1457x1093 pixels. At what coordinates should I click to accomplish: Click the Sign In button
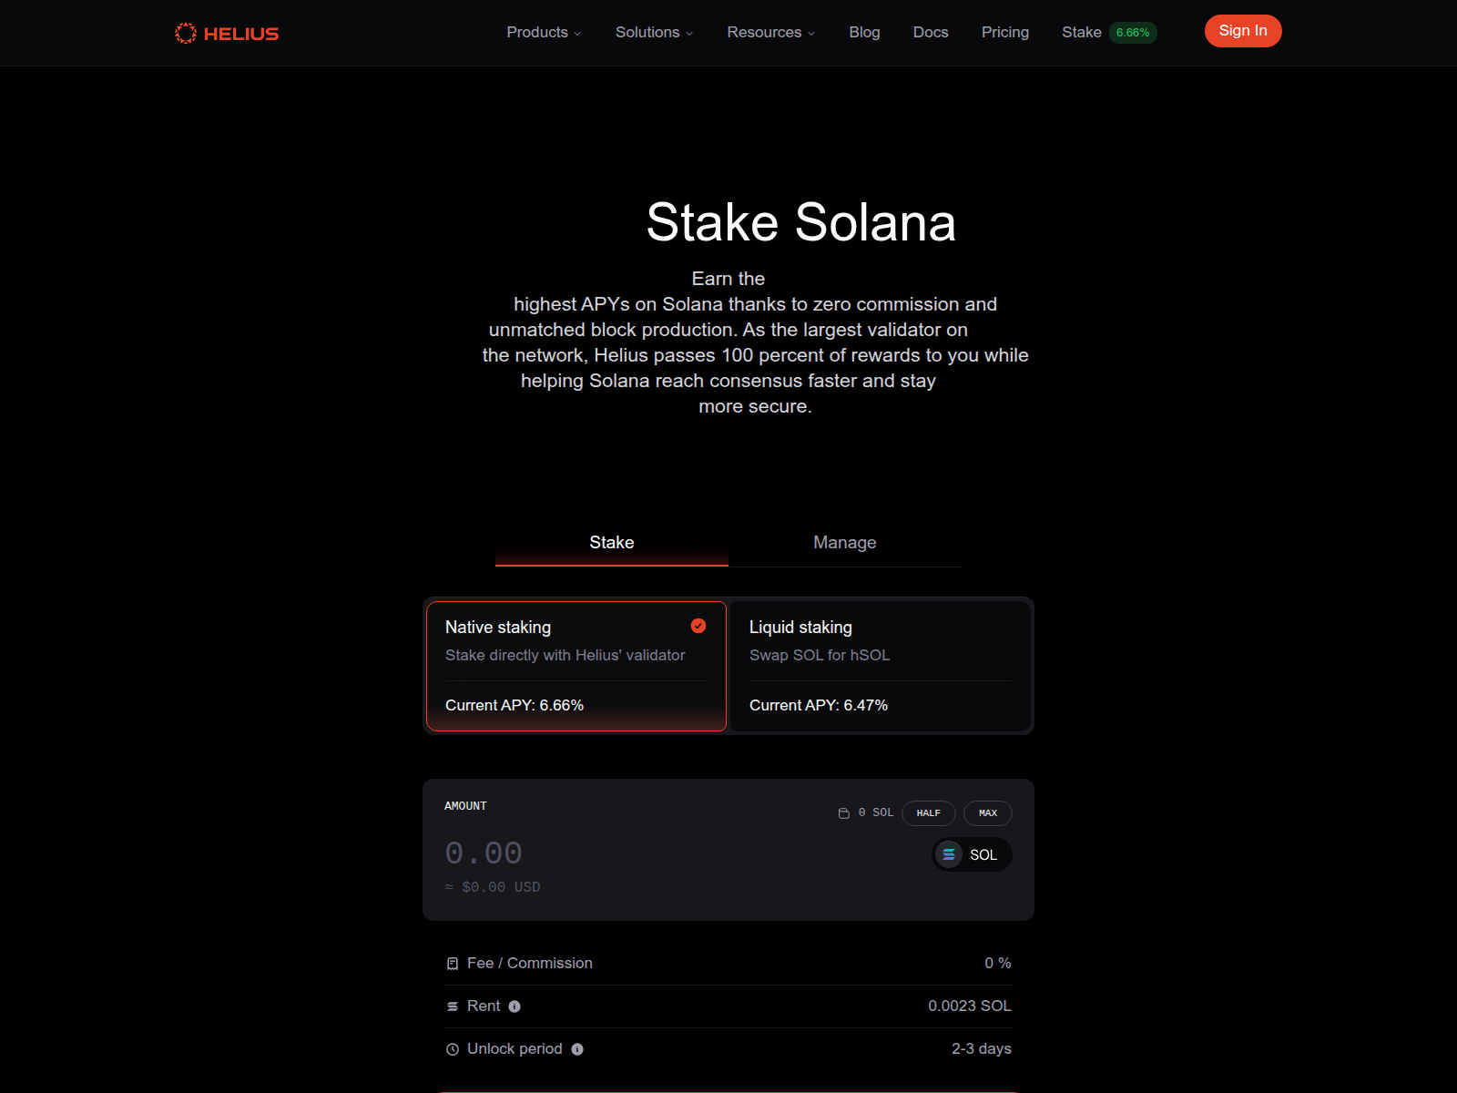(x=1243, y=31)
